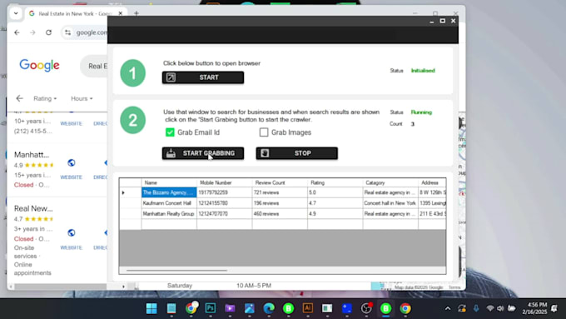Open a new Chrome tab
This screenshot has height=319, width=566.
click(136, 13)
